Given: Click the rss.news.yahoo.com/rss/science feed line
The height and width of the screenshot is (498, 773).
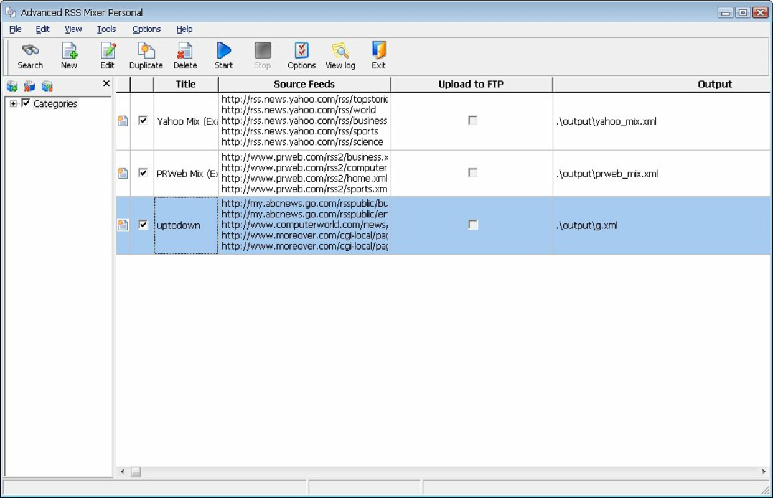Looking at the screenshot, I should point(302,141).
